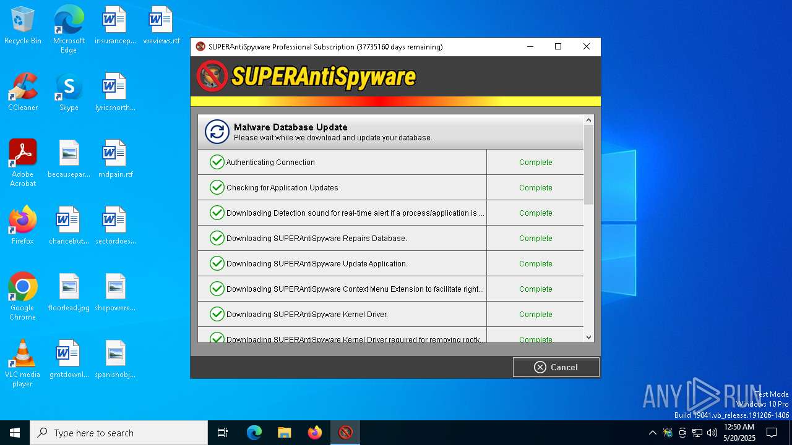The width and height of the screenshot is (792, 445).
Task: Select the lyricsnorth... document on desktop
Action: pyautogui.click(x=115, y=92)
